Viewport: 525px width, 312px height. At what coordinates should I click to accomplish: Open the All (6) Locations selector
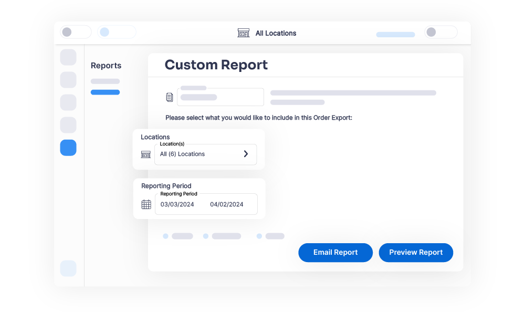(206, 154)
